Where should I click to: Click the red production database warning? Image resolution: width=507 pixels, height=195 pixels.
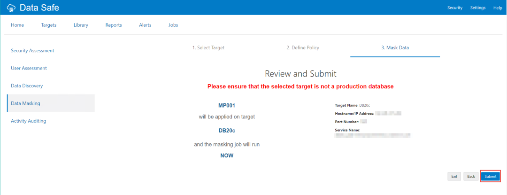(300, 86)
